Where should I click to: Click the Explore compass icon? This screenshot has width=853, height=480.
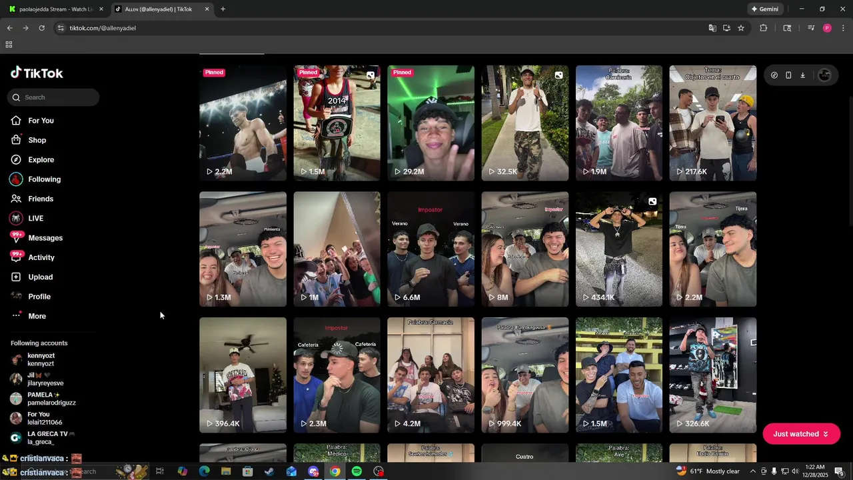(x=16, y=160)
